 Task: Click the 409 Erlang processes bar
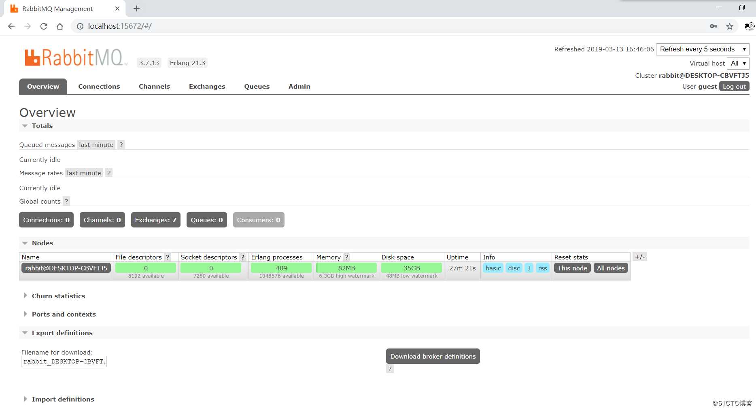[x=281, y=268]
